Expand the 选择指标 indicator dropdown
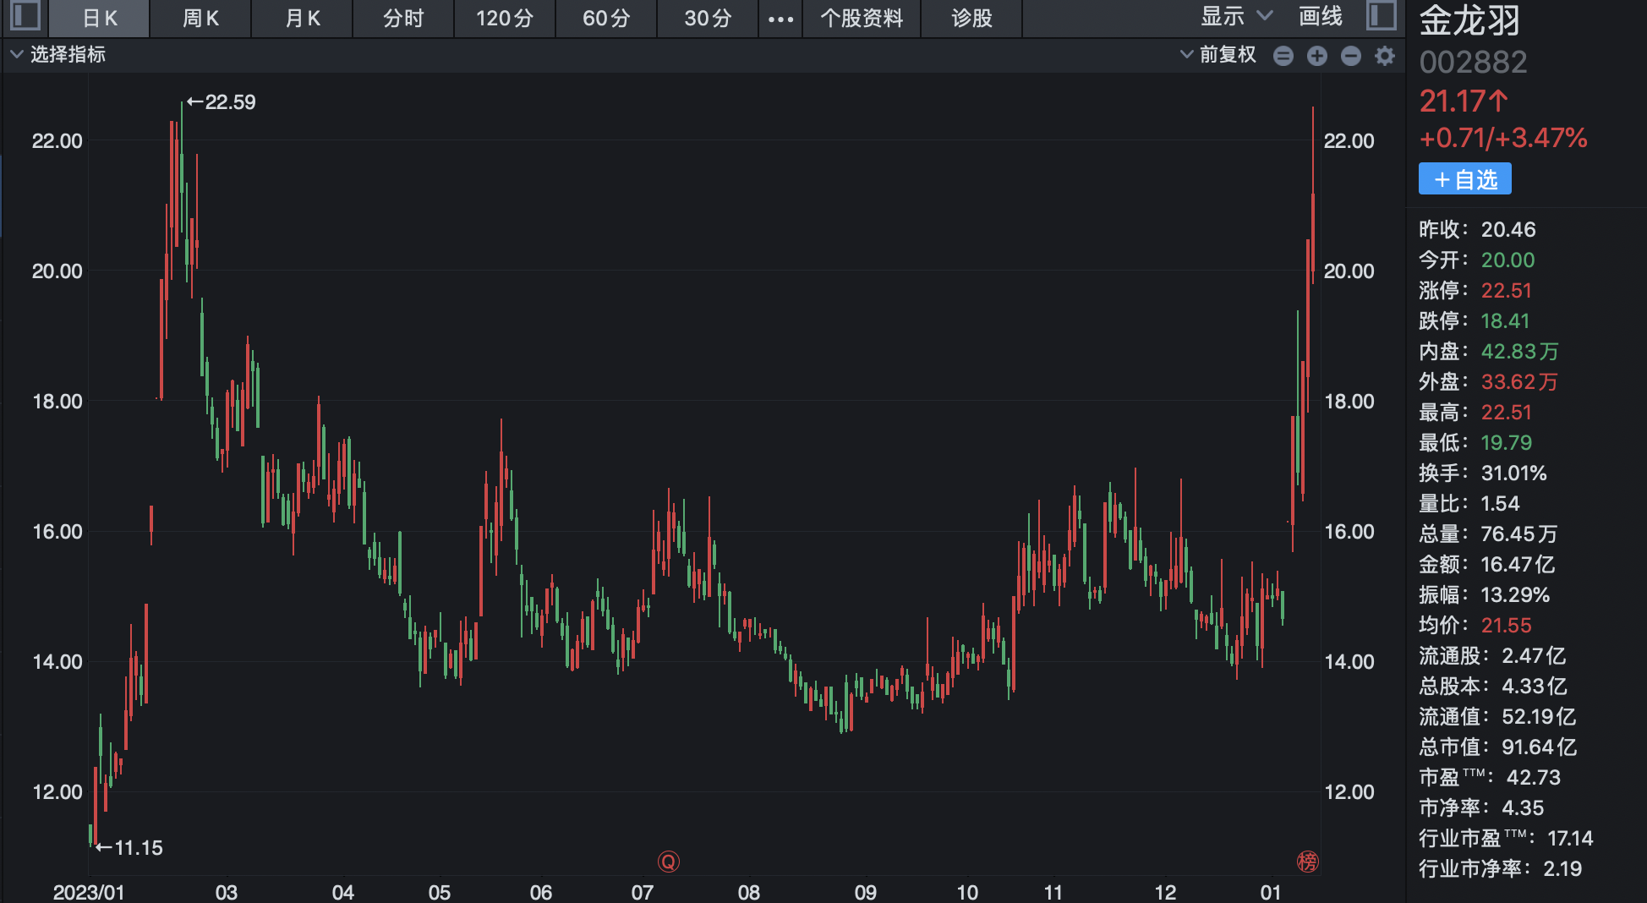Image resolution: width=1647 pixels, height=903 pixels. click(x=57, y=55)
